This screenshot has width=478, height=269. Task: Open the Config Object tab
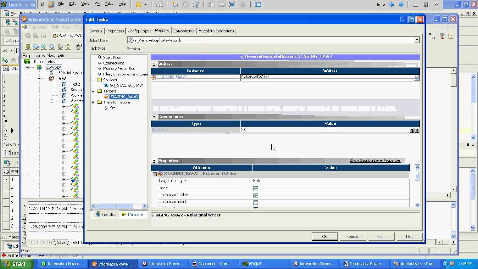[x=139, y=31]
